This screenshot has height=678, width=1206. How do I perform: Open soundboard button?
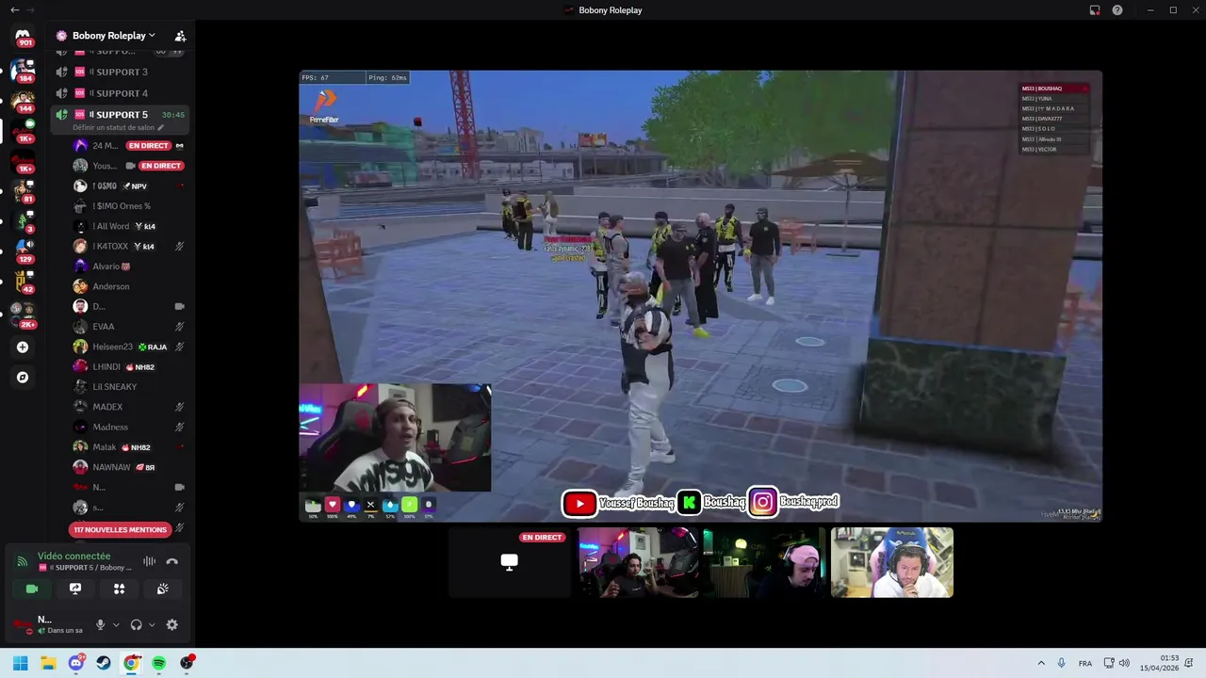162,589
